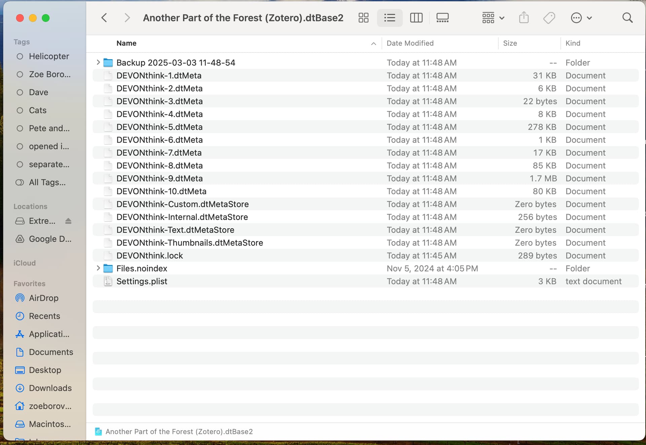Switch to column view
646x445 pixels.
click(416, 18)
